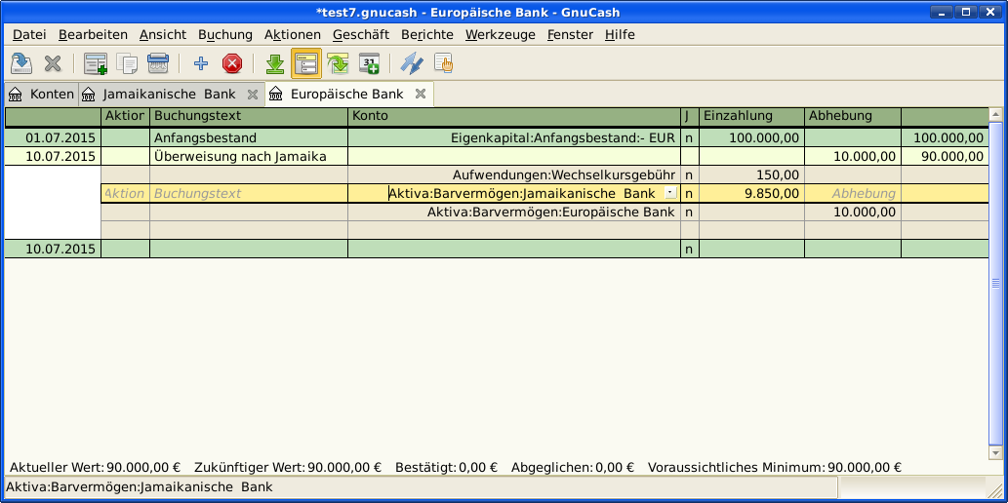Screen dimensions: 1008x503
Task: Click the duplicate transaction icon
Action: (127, 64)
